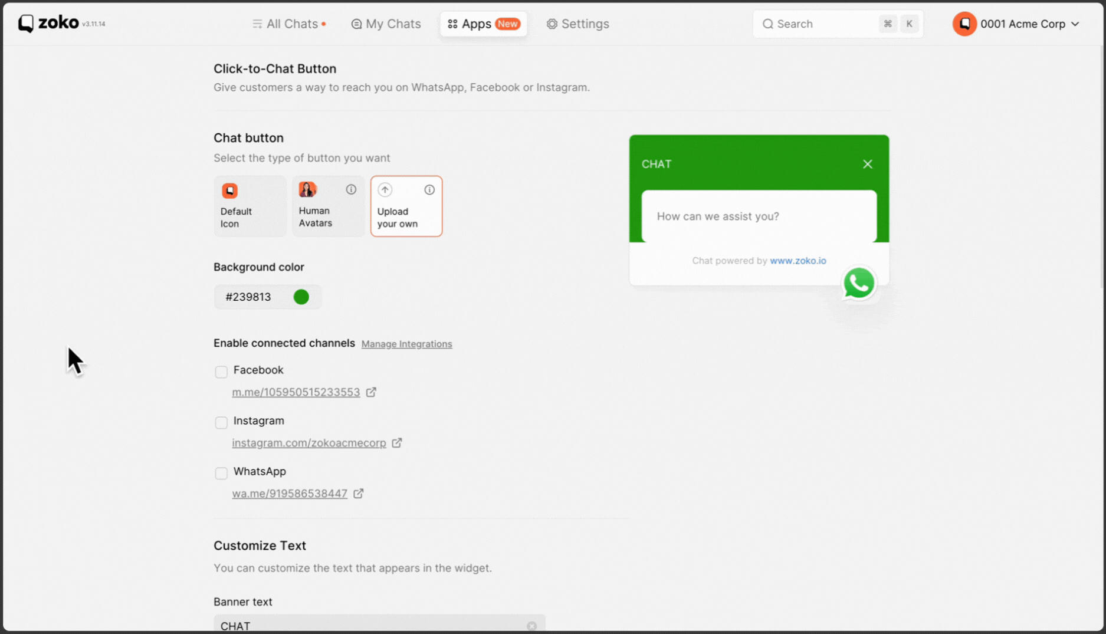The image size is (1106, 634).
Task: Click the K shortcut key badge
Action: point(909,24)
